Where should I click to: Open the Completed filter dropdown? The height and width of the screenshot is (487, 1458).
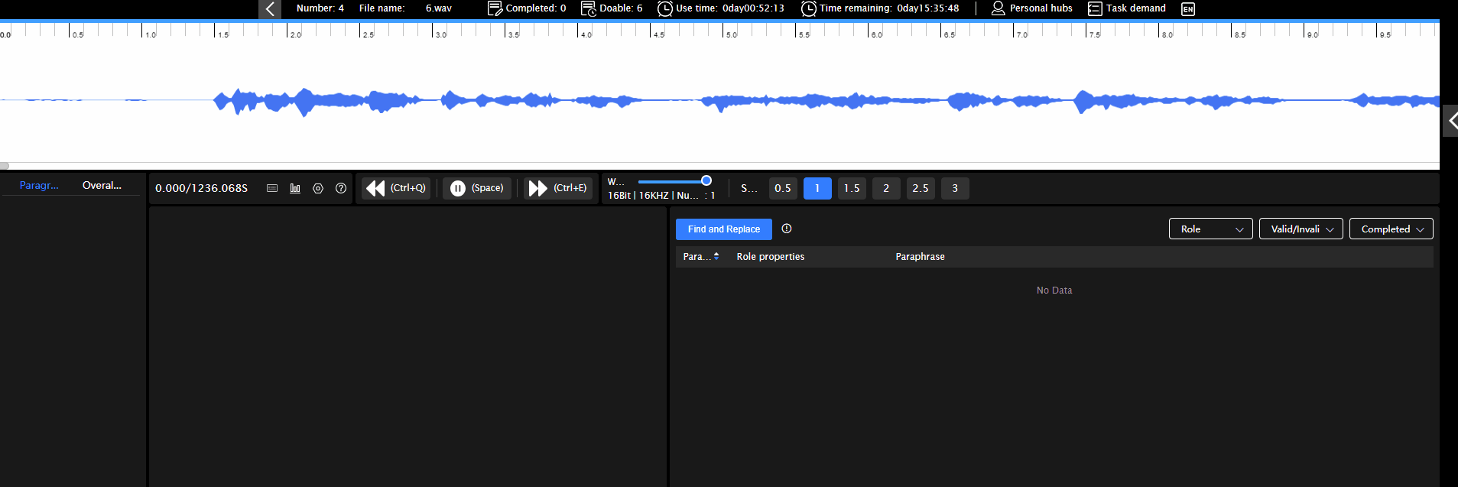click(1391, 229)
